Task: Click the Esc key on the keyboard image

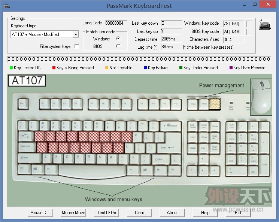Action: pos(23,104)
